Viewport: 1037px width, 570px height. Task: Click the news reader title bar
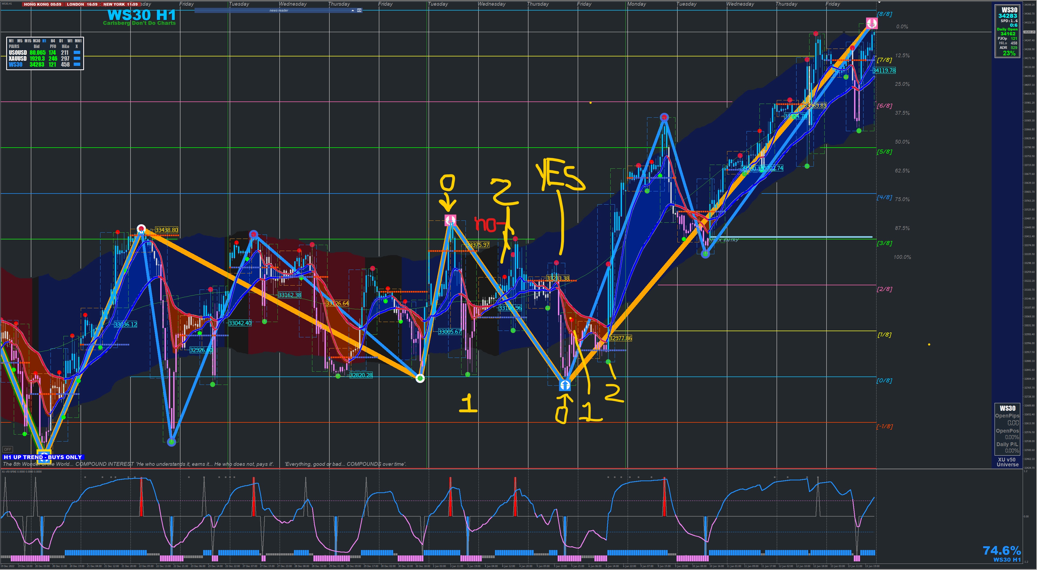coord(279,11)
